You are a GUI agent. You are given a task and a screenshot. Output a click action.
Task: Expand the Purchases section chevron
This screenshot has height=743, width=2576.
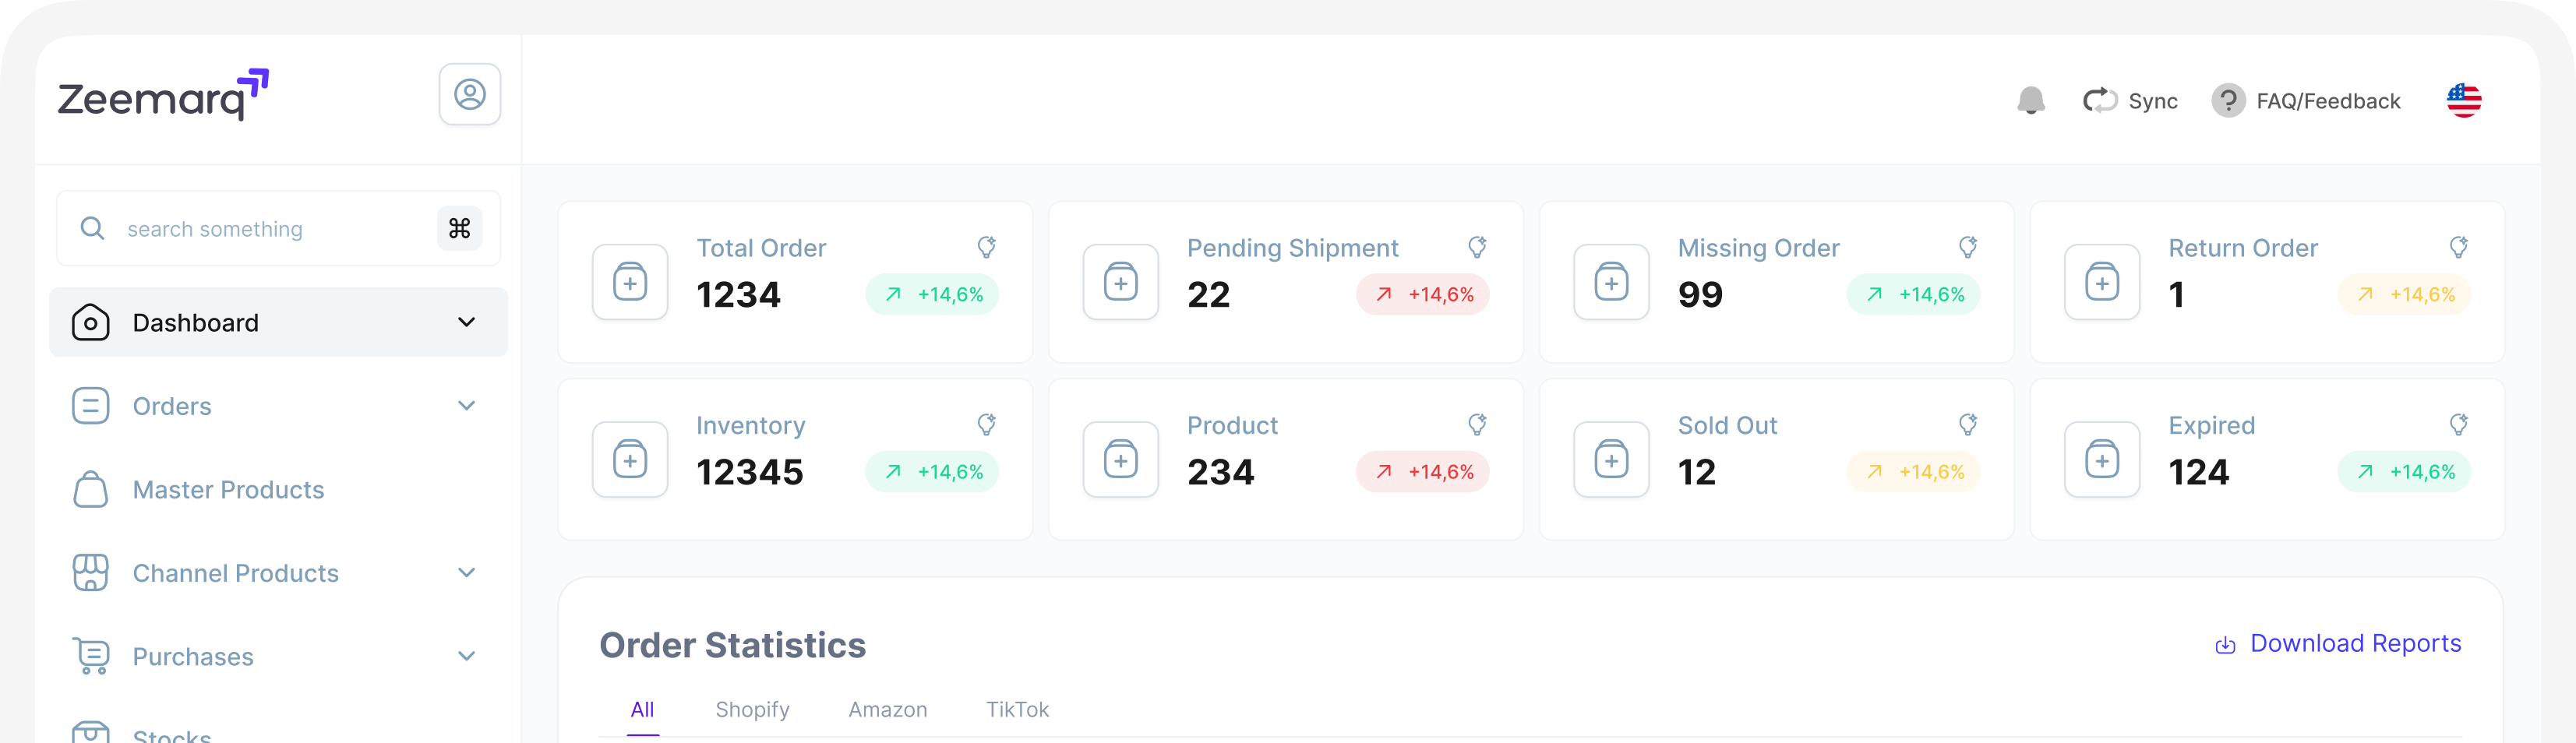click(x=466, y=656)
